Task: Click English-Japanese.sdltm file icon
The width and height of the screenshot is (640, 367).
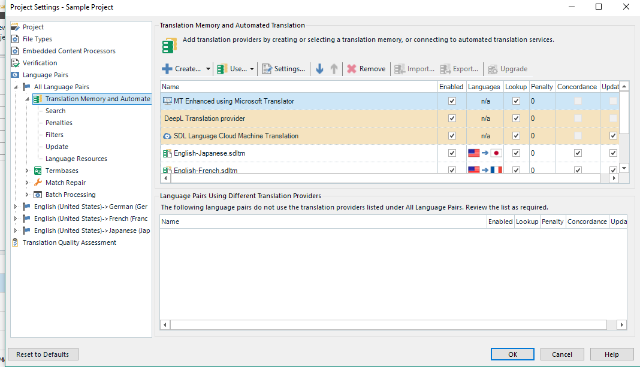Action: coord(167,153)
